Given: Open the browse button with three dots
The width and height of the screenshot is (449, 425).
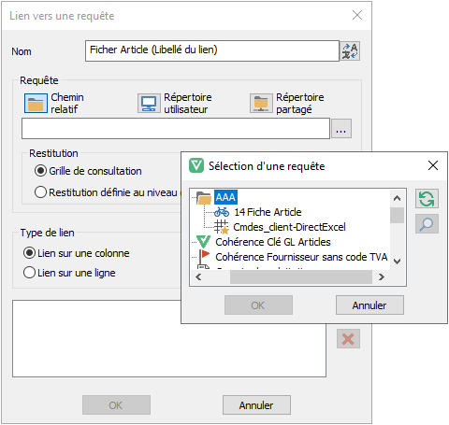Looking at the screenshot, I should click(x=341, y=129).
